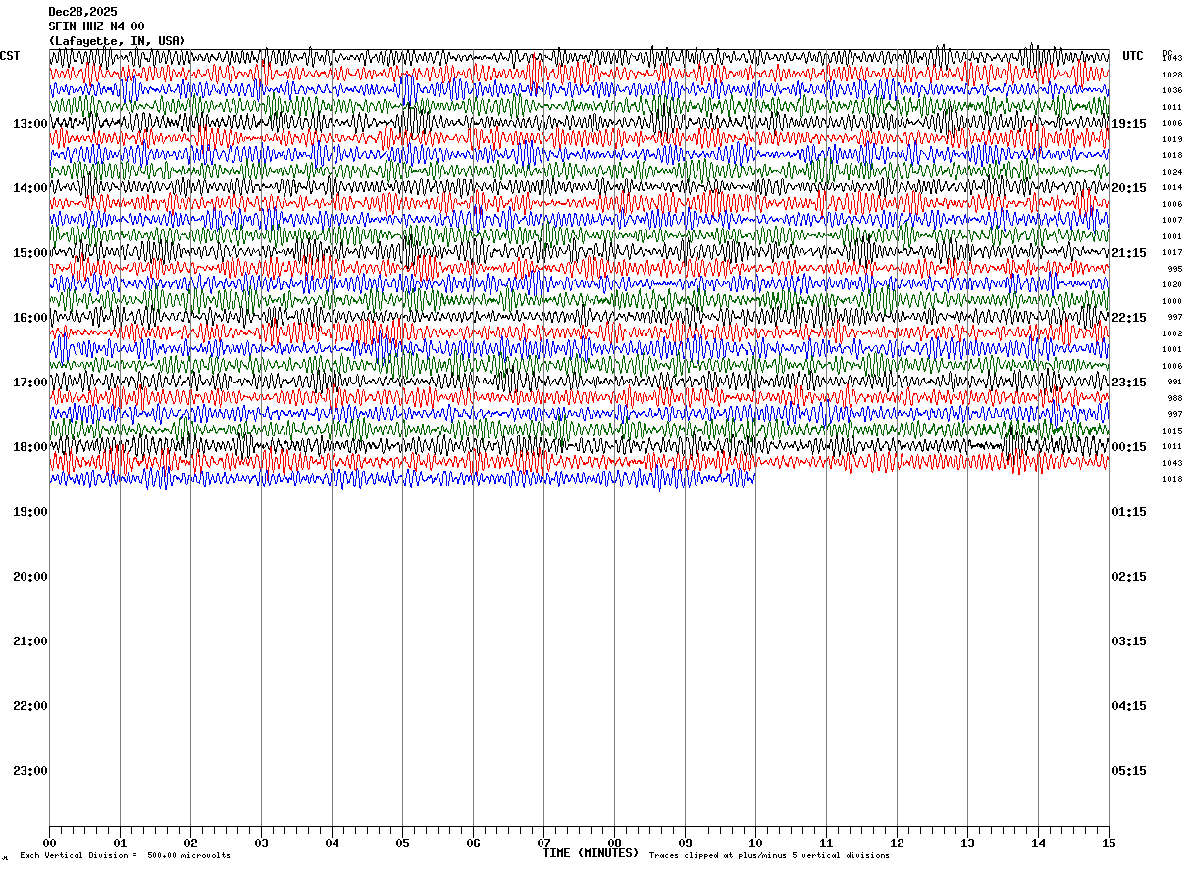Image resolution: width=1187 pixels, height=869 pixels.
Task: Click the 01:15 UTC time label
Action: click(x=1129, y=512)
